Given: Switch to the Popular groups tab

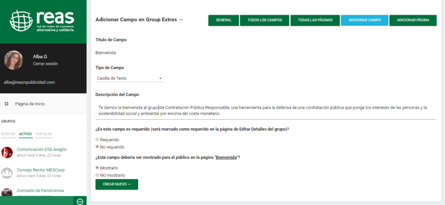Looking at the screenshot, I should [x=44, y=134].
